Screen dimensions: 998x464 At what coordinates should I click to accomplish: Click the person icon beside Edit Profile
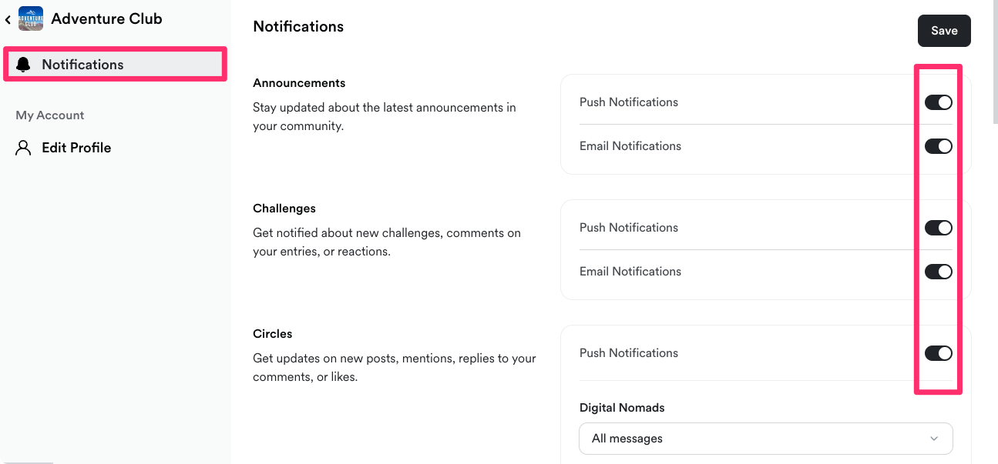24,148
